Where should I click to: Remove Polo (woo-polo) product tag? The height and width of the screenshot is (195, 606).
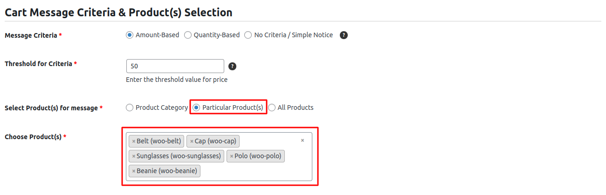click(232, 156)
